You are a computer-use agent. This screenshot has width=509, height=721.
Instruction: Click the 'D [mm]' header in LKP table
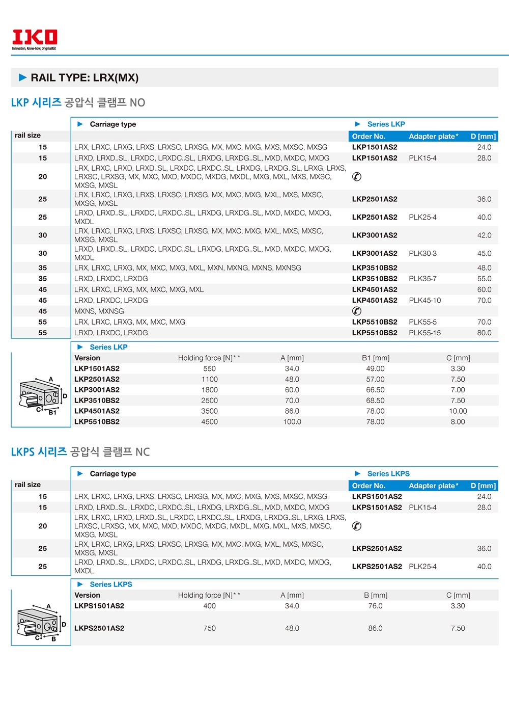tap(483, 136)
